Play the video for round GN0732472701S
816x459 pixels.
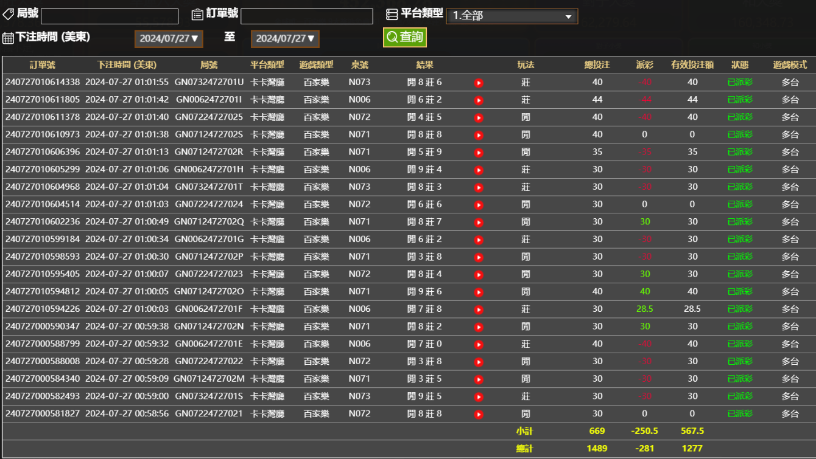point(479,396)
